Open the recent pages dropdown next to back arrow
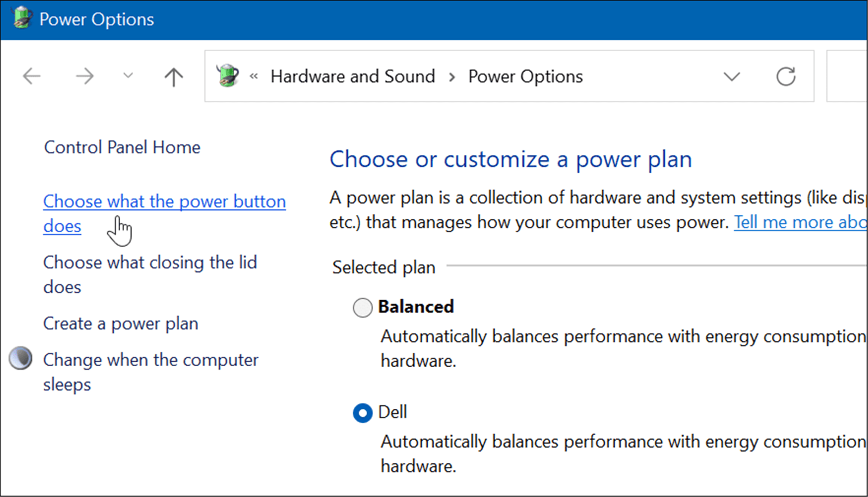Image resolution: width=868 pixels, height=497 pixels. (x=127, y=76)
